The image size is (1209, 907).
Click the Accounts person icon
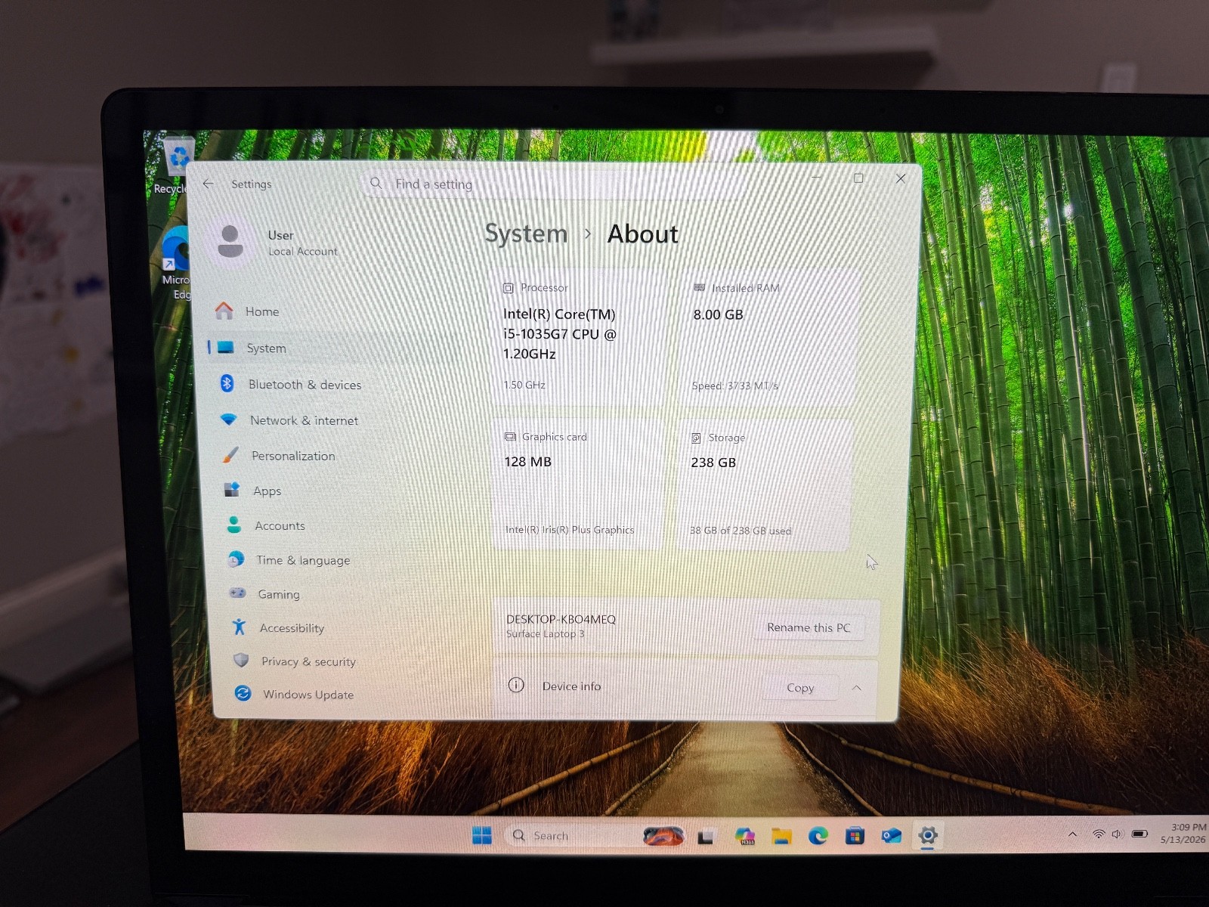[x=234, y=525]
